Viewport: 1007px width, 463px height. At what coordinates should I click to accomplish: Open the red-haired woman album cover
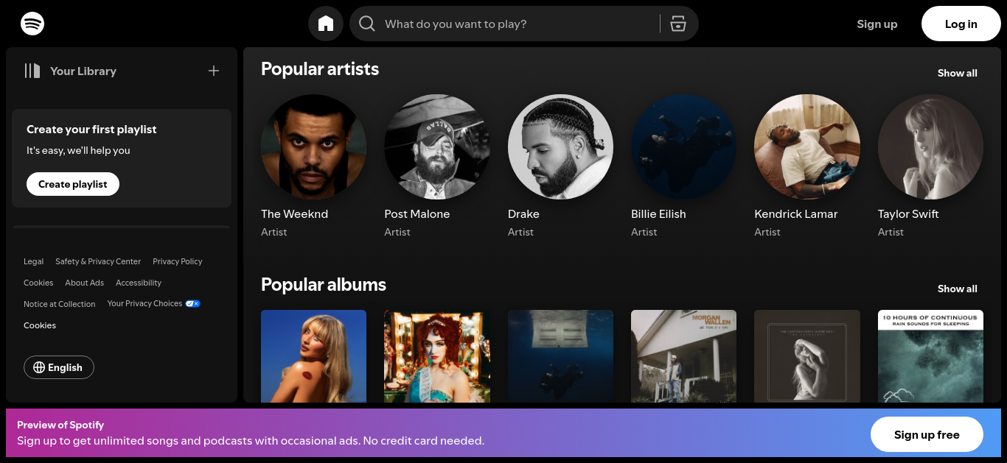[x=437, y=356]
